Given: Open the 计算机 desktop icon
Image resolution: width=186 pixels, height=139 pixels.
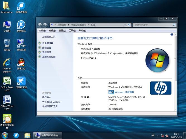Looking at the screenshot, I should 7,25.
